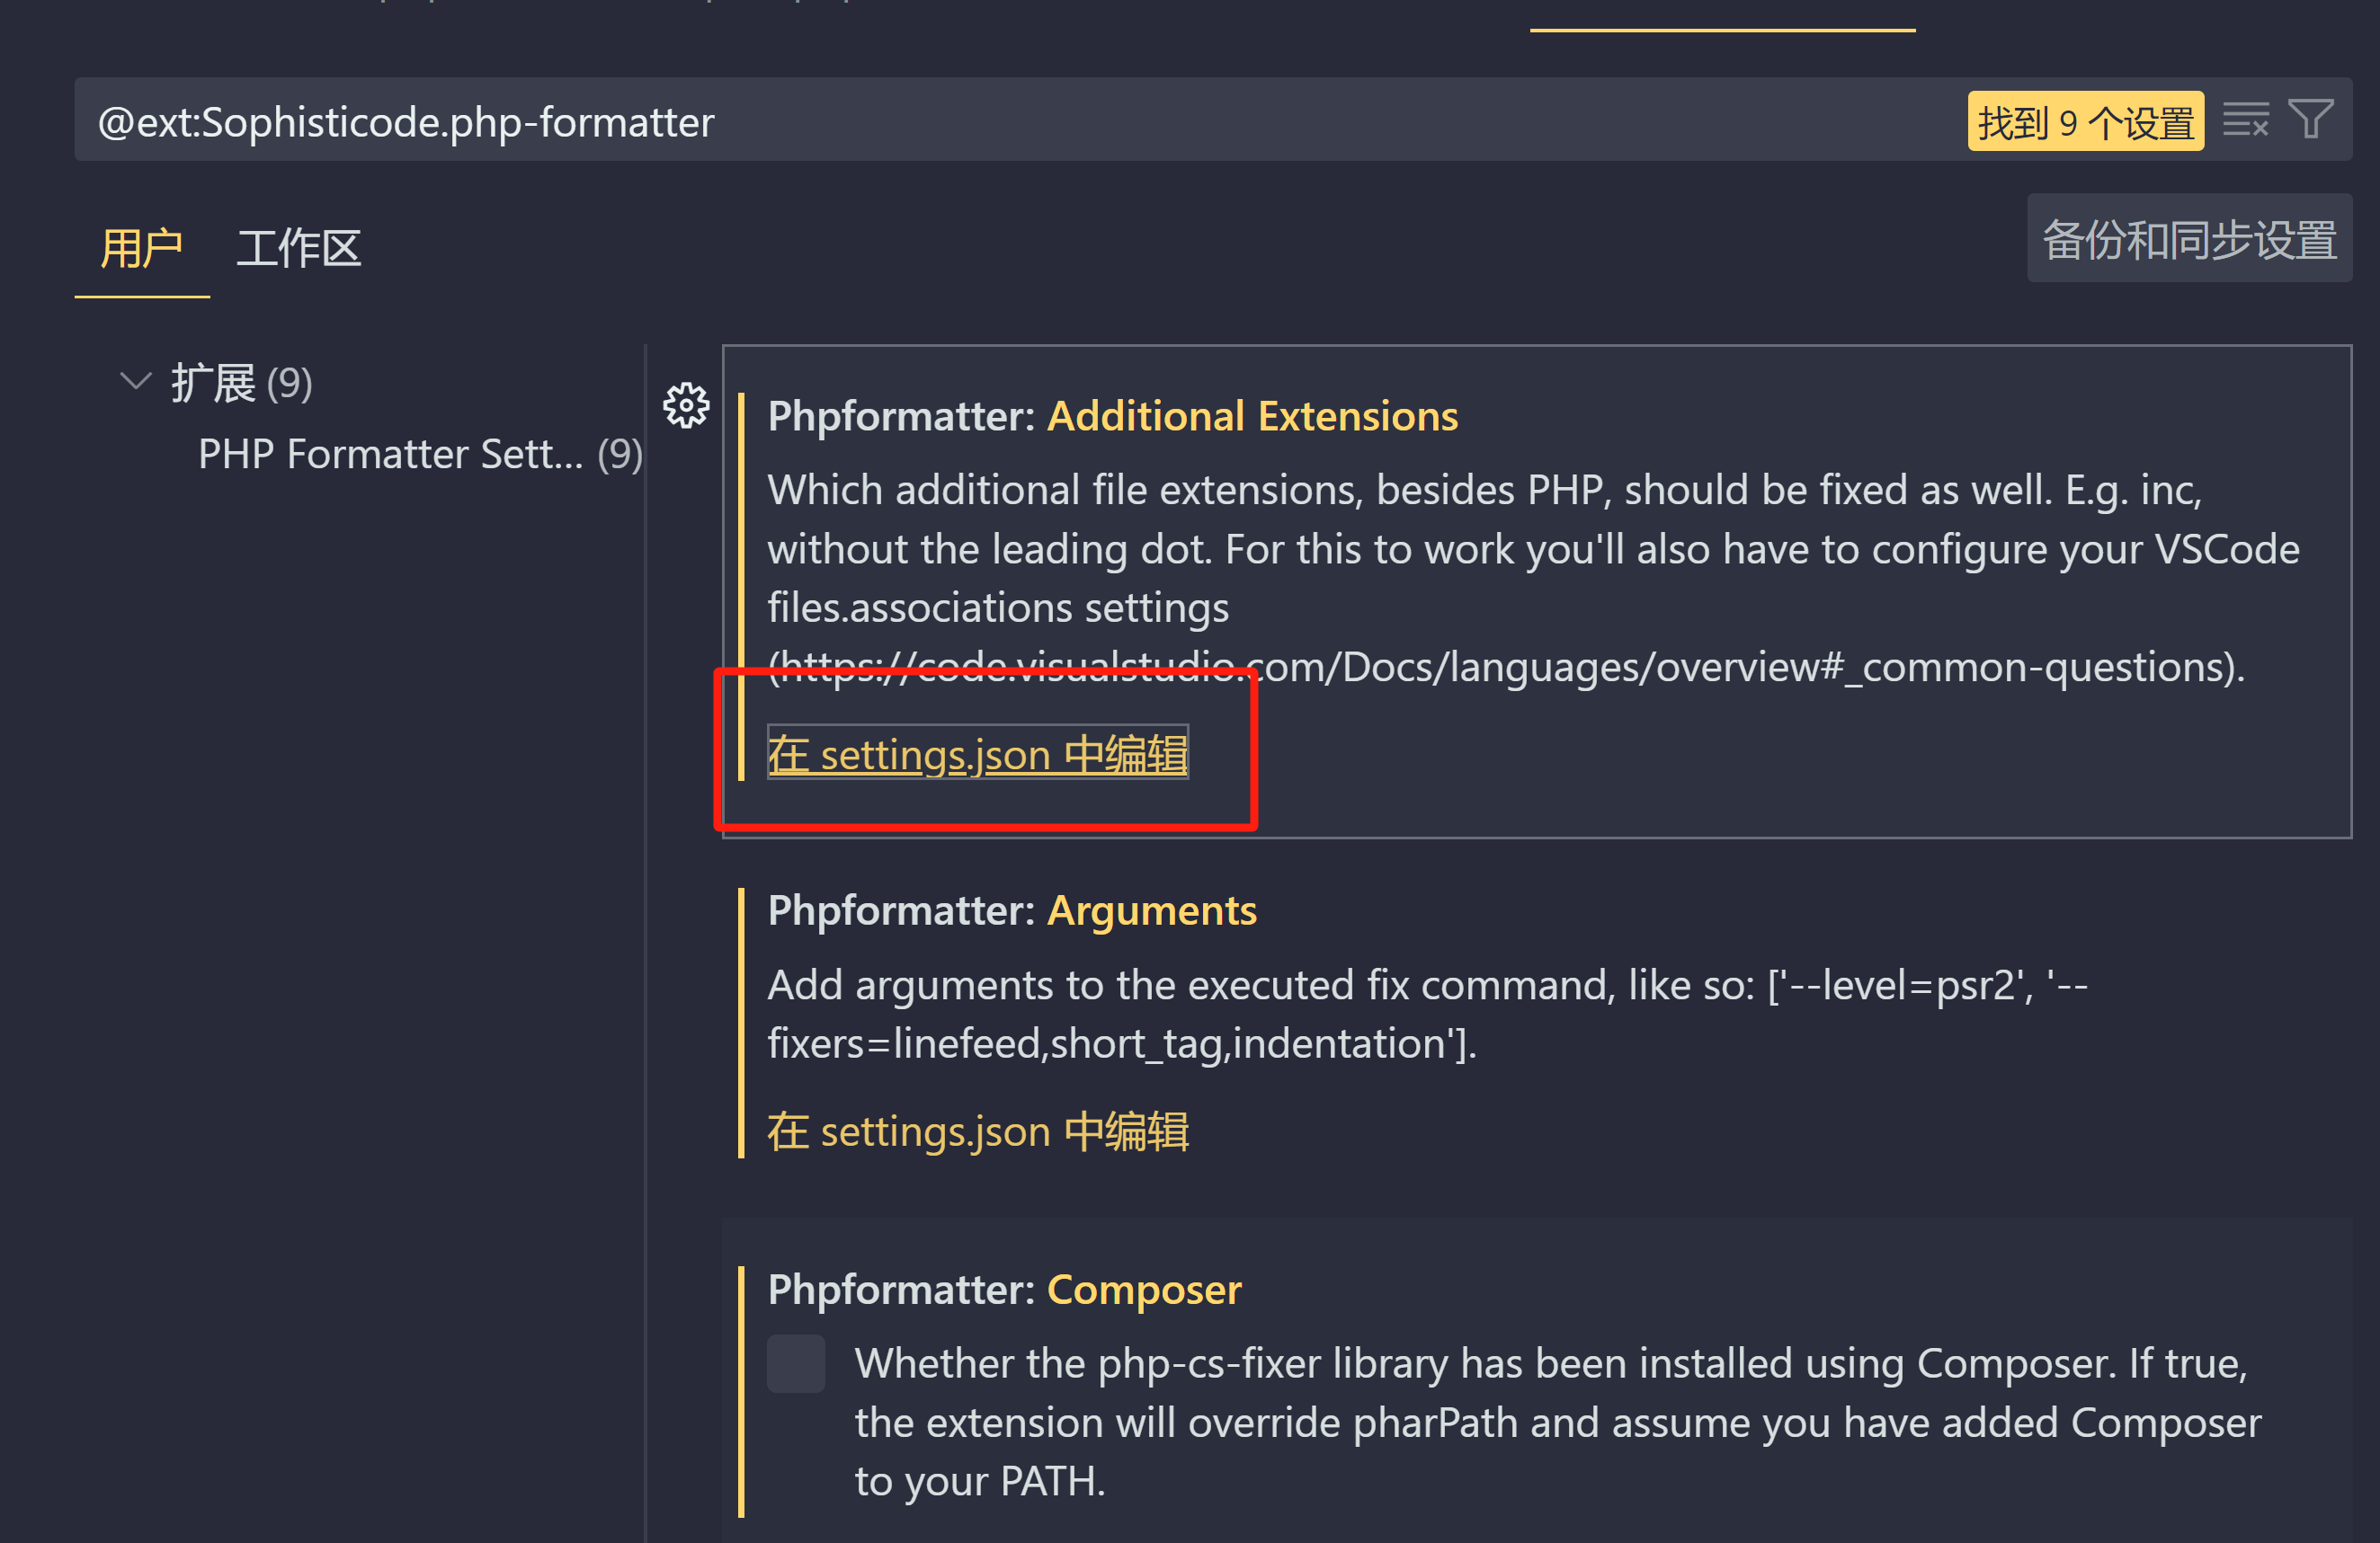This screenshot has width=2380, height=1543.
Task: Focus the @ext:Sophisticode.php-formatter search field
Action: (900, 122)
